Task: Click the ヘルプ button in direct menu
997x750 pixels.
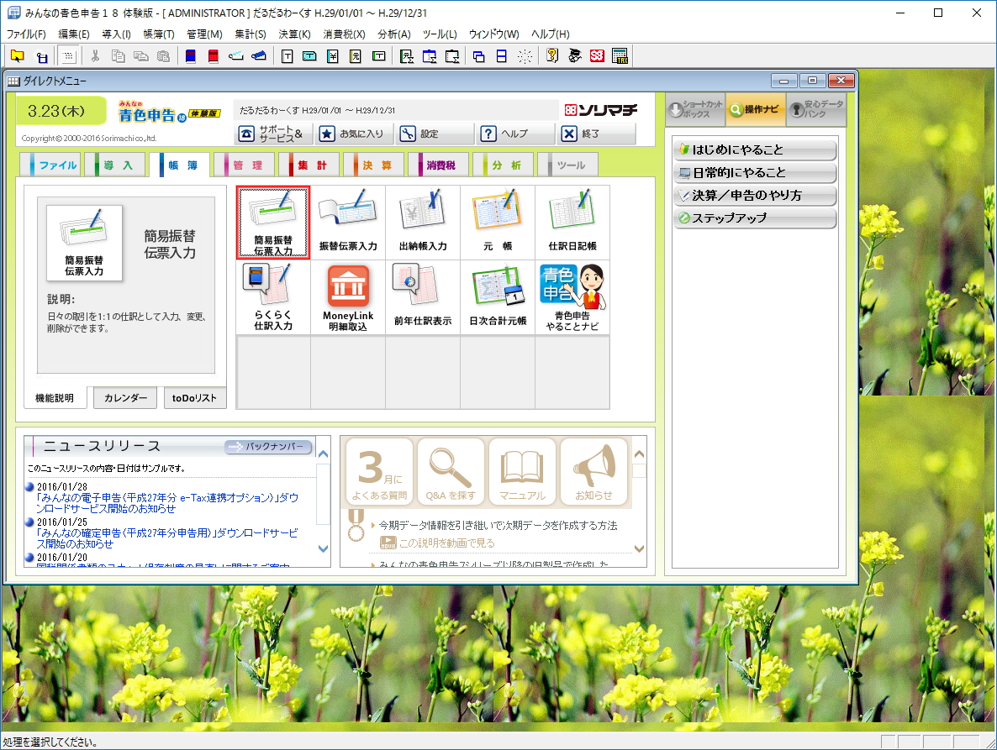Action: pyautogui.click(x=515, y=134)
